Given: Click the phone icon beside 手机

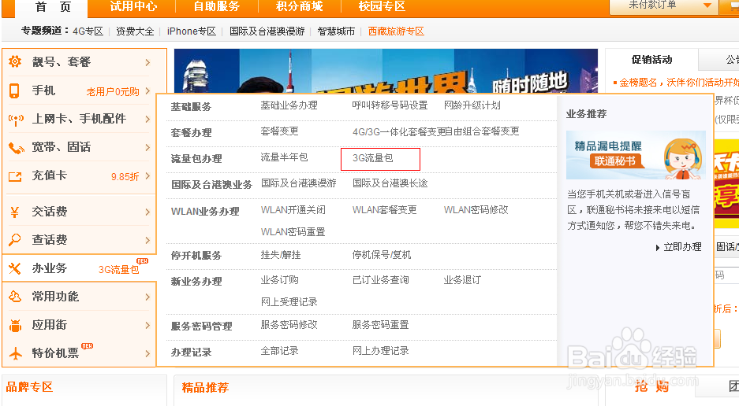Looking at the screenshot, I should click(15, 90).
